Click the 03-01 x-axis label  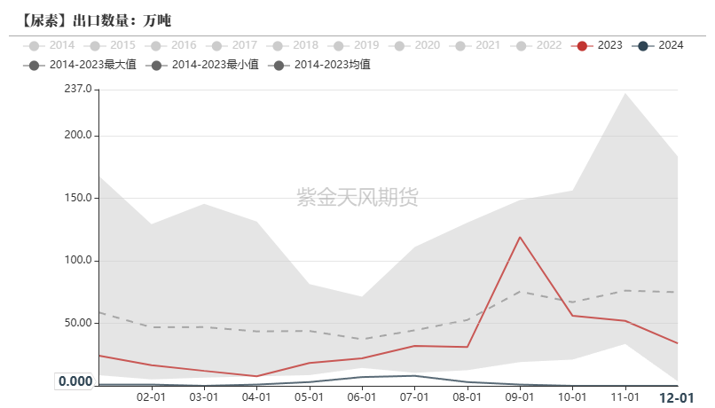[204, 397]
